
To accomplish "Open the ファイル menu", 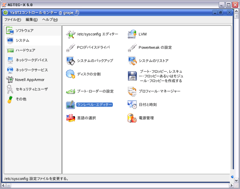I will pos(13,19).
